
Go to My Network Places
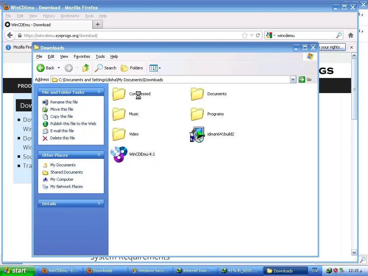tap(66, 187)
